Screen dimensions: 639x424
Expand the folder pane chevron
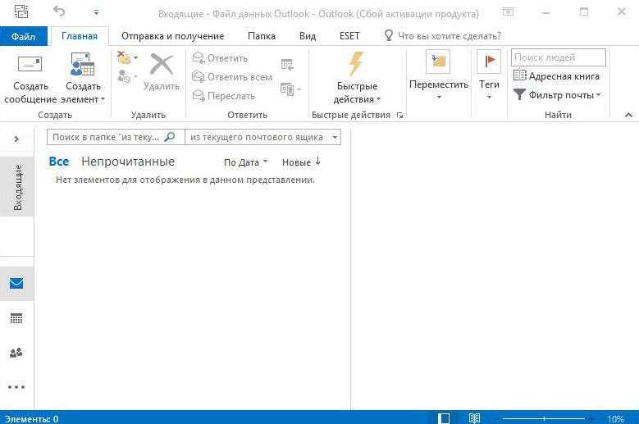(x=16, y=139)
